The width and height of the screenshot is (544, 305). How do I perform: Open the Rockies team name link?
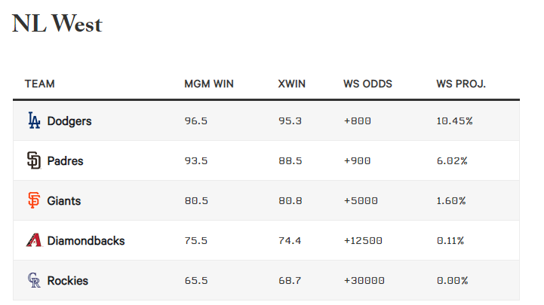coord(68,281)
